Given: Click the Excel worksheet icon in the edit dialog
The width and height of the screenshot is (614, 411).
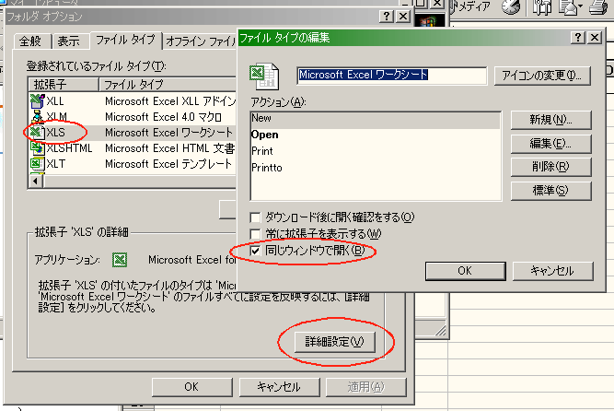Looking at the screenshot, I should [x=264, y=76].
